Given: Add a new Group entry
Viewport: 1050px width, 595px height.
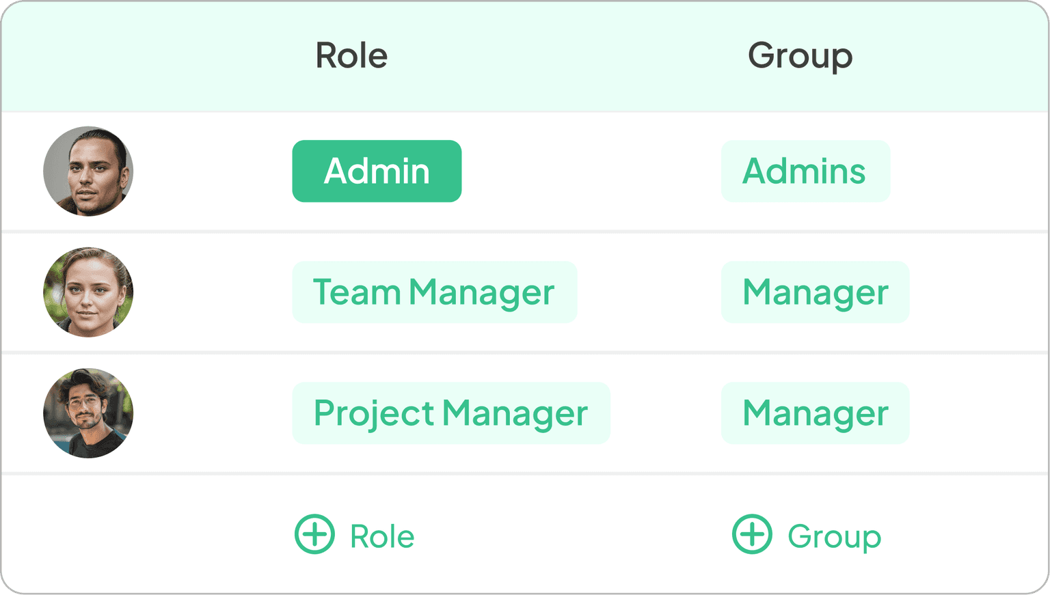Looking at the screenshot, I should tap(808, 535).
